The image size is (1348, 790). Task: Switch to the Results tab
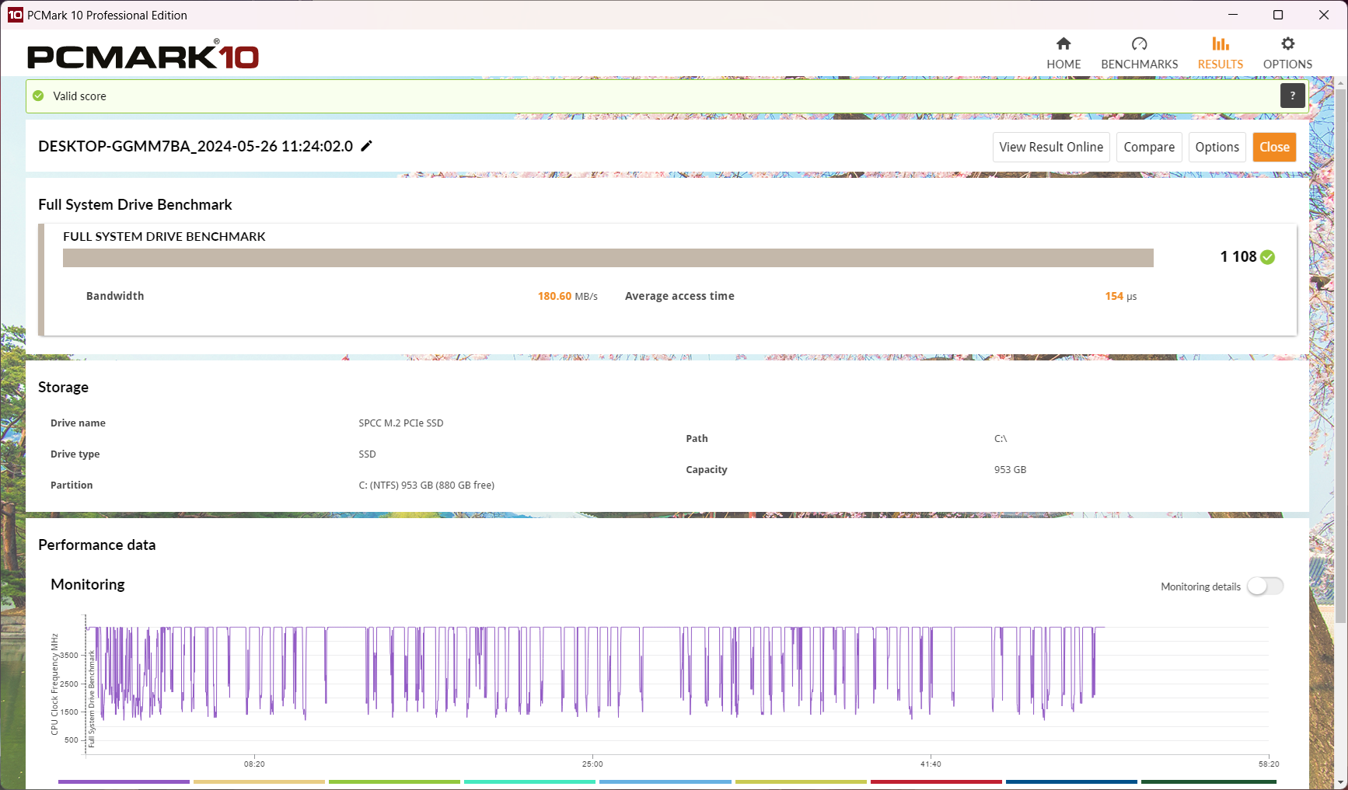(1221, 54)
